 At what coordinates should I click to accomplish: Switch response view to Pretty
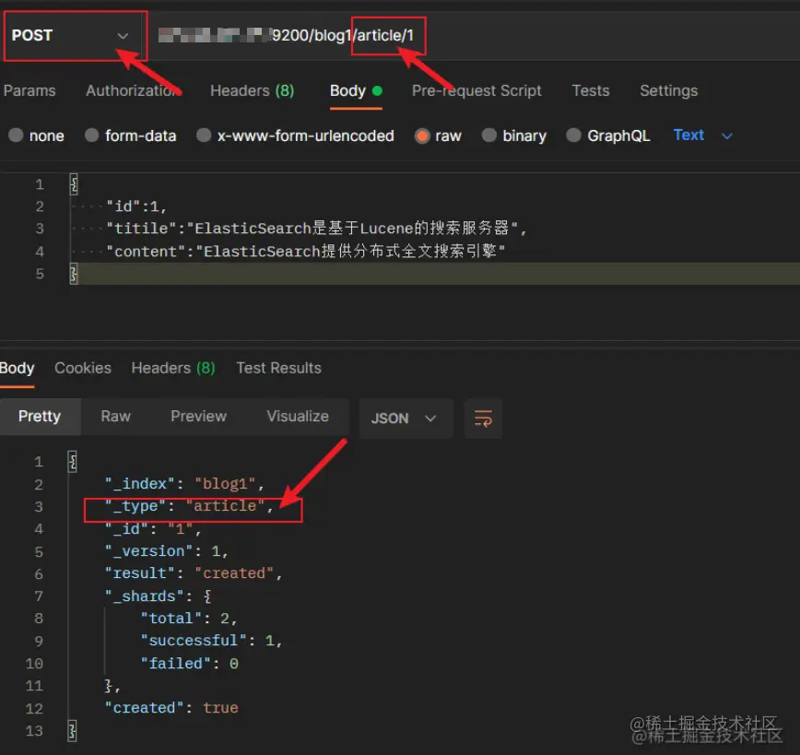[40, 417]
